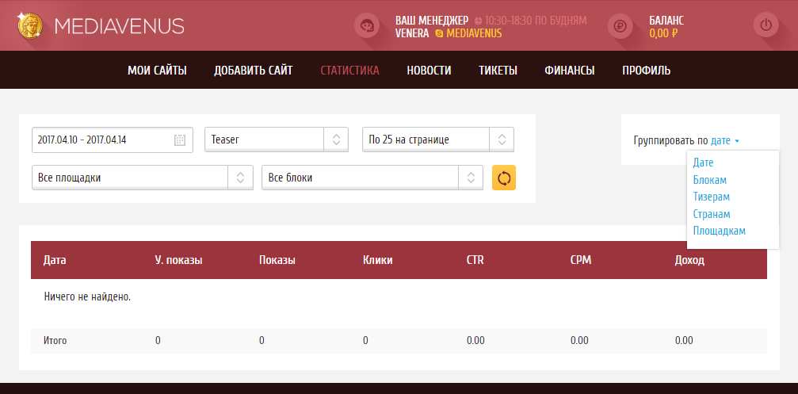Choose 'Странам' grouping option

712,214
